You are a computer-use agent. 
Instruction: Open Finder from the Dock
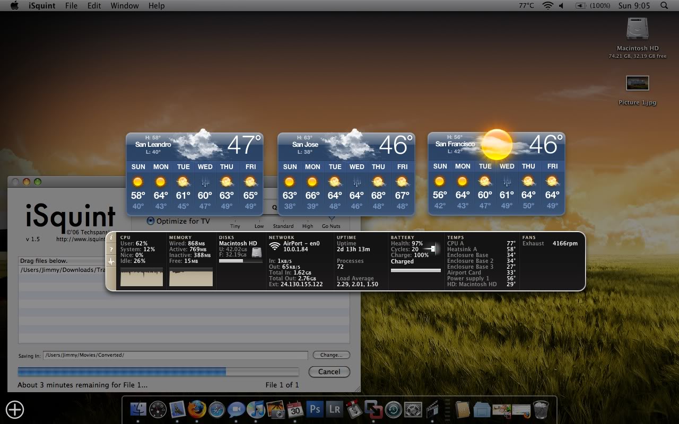(x=138, y=410)
